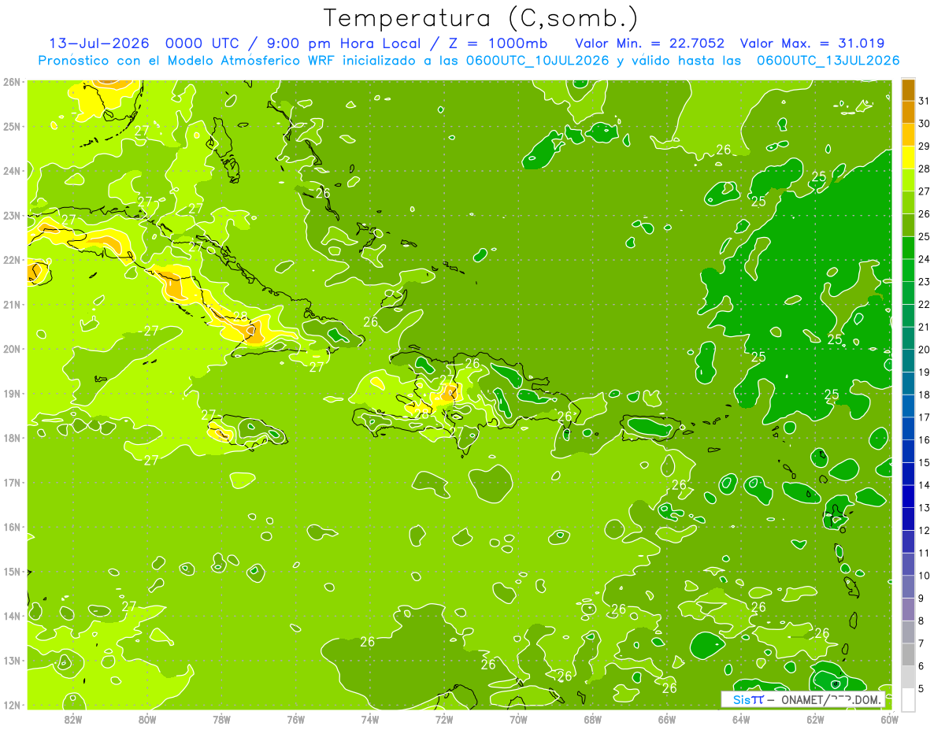
Task: Click the '26N' latitude axis label
Action: [11, 81]
